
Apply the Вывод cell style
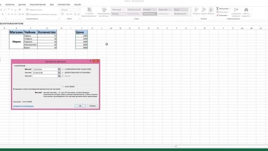point(119,14)
